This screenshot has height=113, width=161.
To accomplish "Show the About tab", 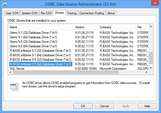I will [111, 13].
